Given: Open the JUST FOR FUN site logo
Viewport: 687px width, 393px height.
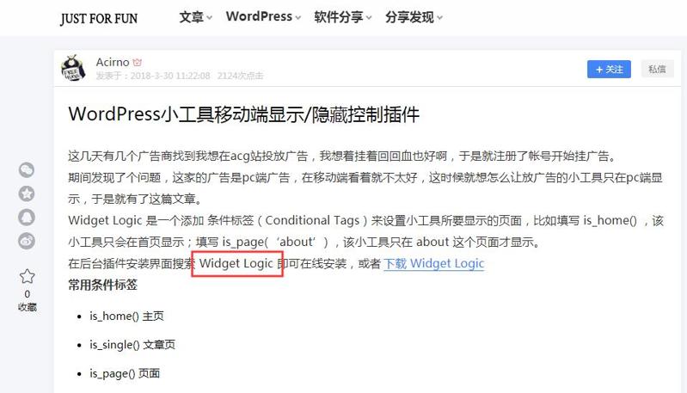Looking at the screenshot, I should [99, 18].
